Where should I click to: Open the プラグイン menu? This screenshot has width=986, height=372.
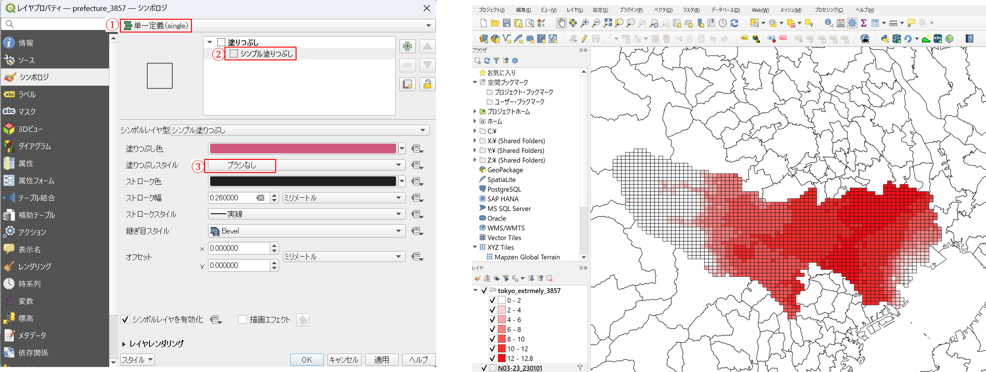pyautogui.click(x=631, y=10)
